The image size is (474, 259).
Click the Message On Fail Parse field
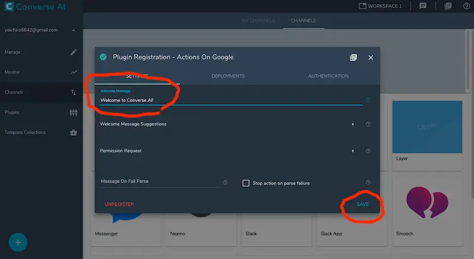pos(160,181)
